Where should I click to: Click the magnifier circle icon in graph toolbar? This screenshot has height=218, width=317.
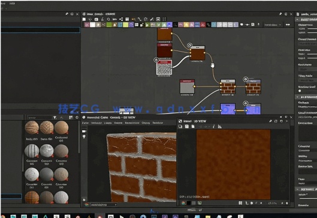point(108,19)
